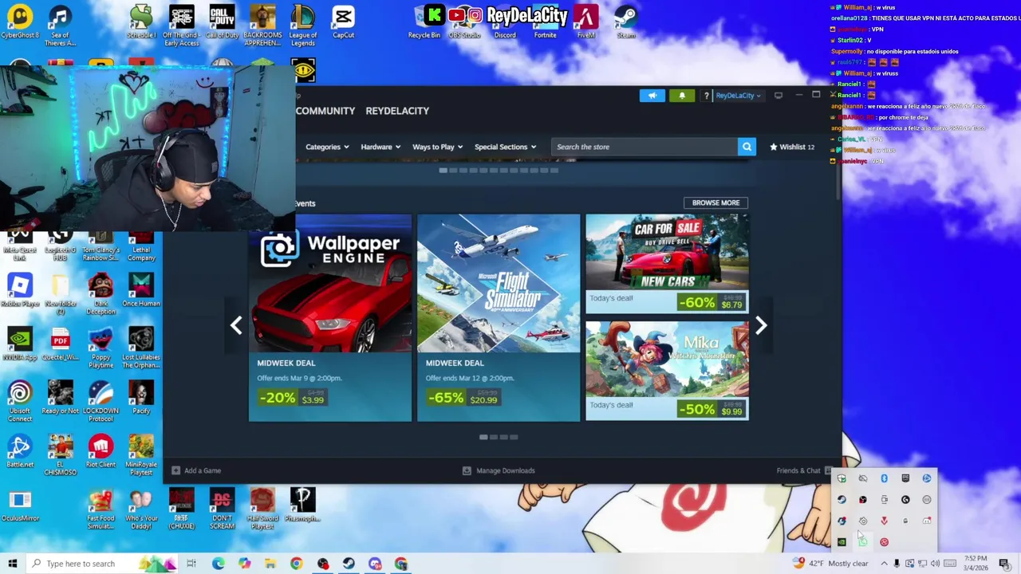Click the Steam search magnifier button
Viewport: 1021px width, 574px height.
coord(747,147)
